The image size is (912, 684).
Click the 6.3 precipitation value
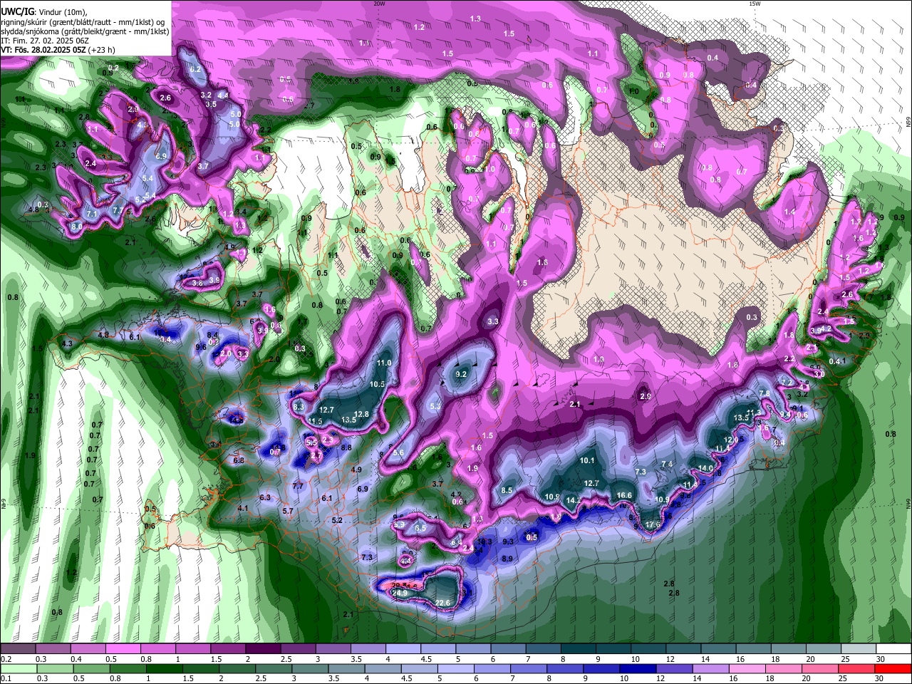point(265,497)
